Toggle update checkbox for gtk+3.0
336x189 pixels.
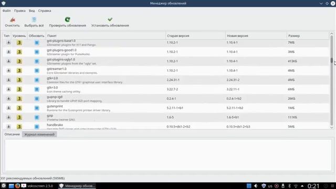coord(37,89)
